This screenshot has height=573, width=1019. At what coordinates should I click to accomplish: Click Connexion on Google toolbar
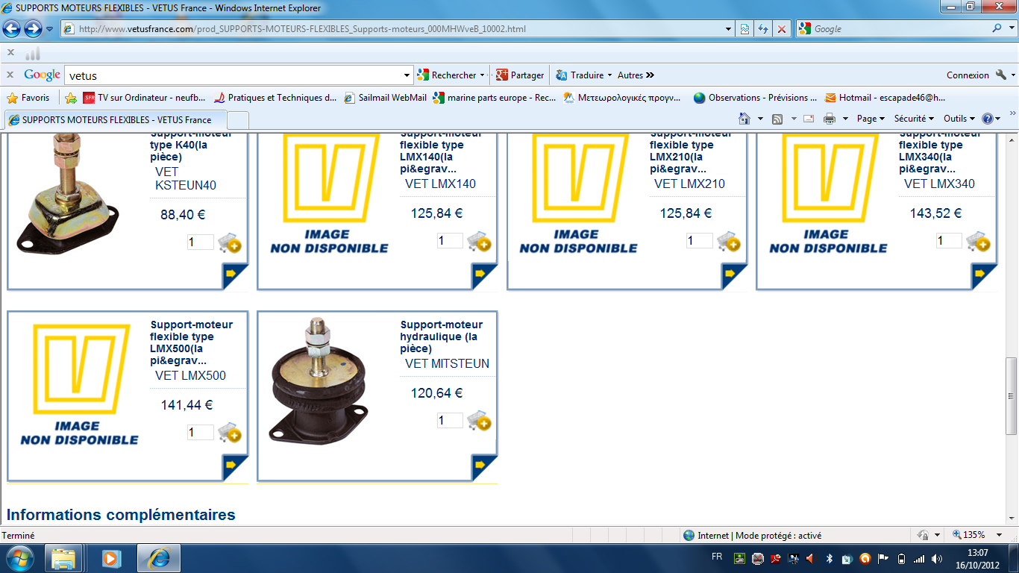click(x=968, y=75)
